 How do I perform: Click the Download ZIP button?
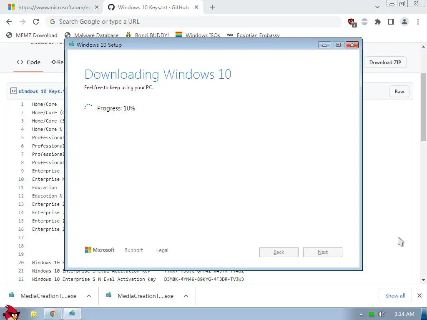(x=385, y=62)
